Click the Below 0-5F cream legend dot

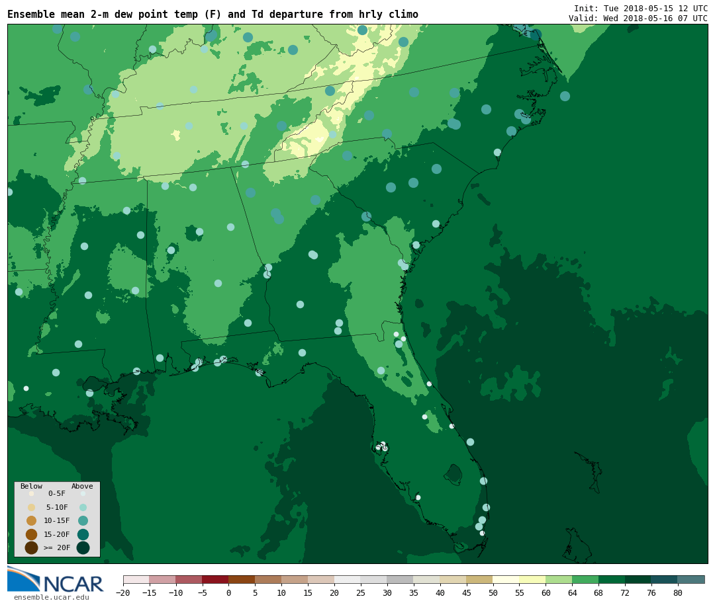[32, 493]
